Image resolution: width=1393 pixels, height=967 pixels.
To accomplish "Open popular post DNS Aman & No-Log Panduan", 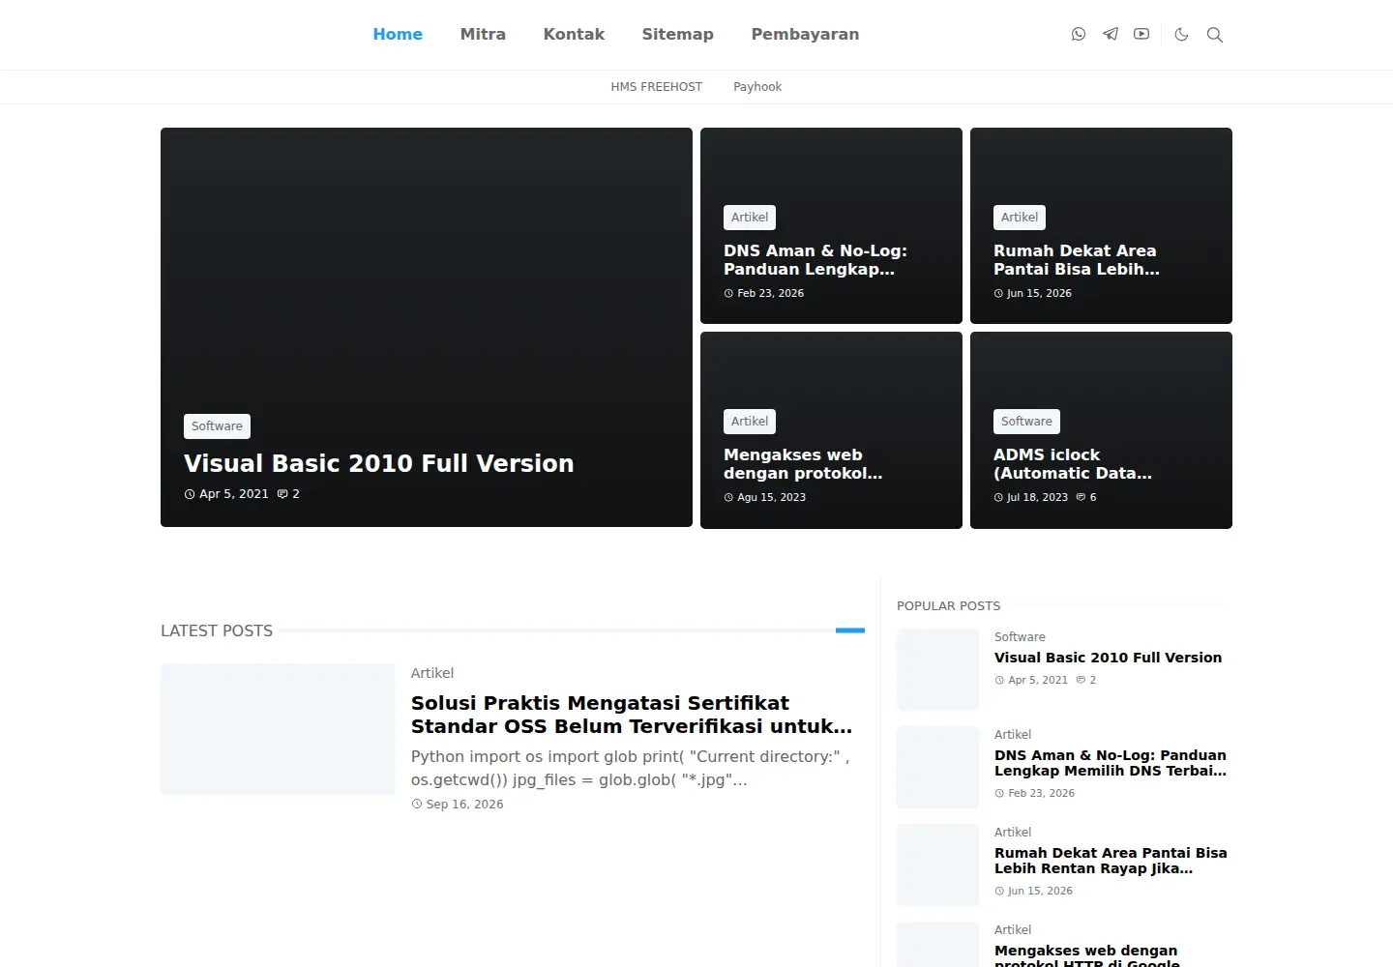I will click(x=1111, y=763).
